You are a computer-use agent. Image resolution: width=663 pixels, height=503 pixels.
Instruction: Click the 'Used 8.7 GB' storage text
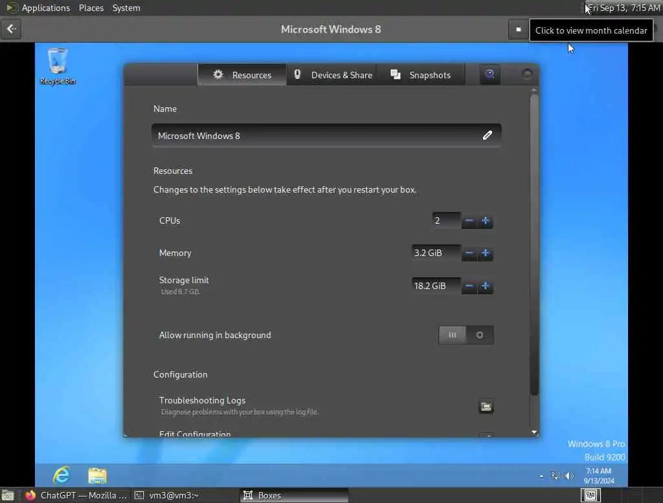(x=180, y=292)
